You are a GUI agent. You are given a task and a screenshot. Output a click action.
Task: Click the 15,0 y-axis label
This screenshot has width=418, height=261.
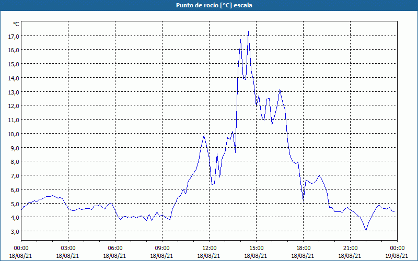(x=14, y=64)
